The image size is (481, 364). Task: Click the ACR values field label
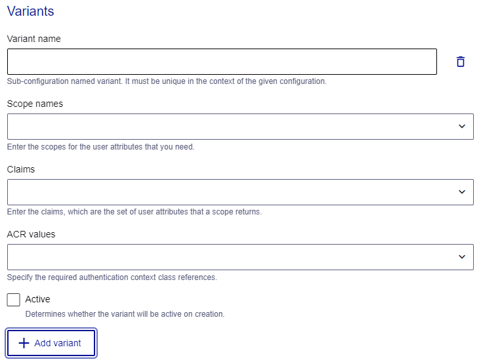click(x=31, y=234)
